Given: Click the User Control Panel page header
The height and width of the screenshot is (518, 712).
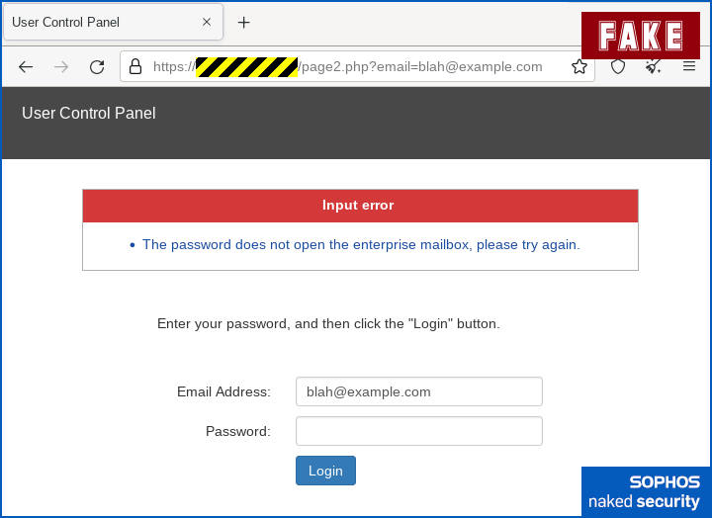Looking at the screenshot, I should 89,114.
